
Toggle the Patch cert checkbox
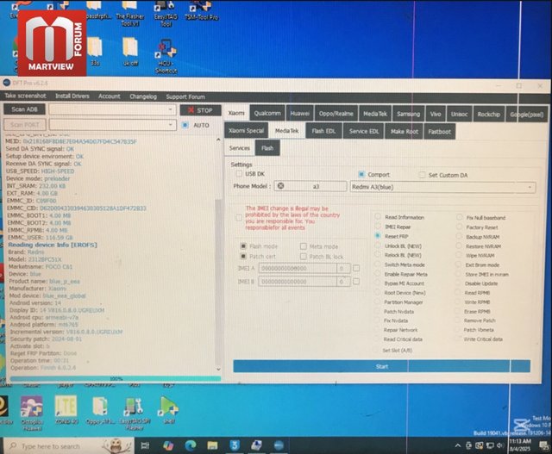point(243,257)
